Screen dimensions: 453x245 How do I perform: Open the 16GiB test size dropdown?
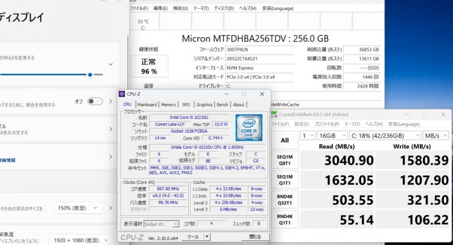pos(332,136)
